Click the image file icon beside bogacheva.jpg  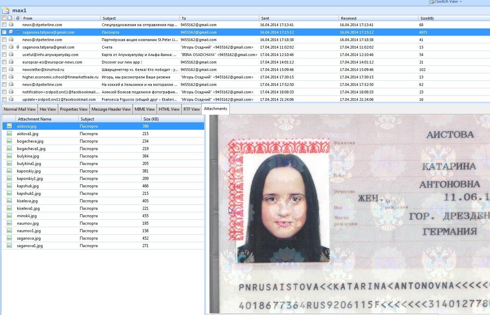click(9, 141)
